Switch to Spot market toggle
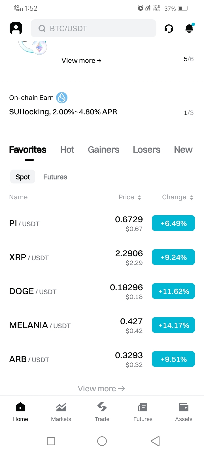This screenshot has width=204, height=453. (23, 177)
